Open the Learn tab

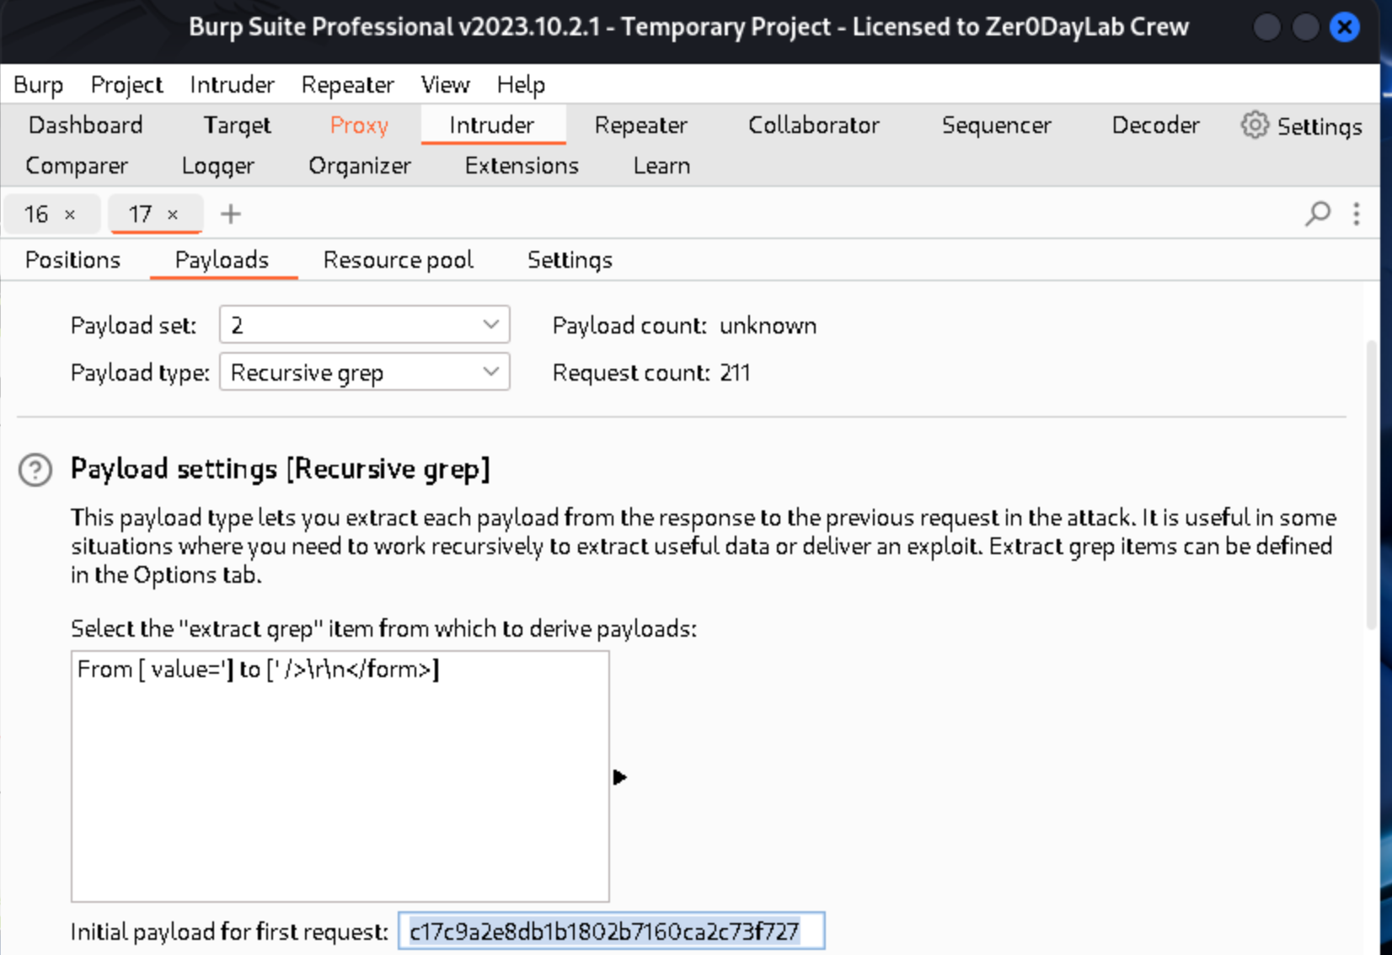click(x=661, y=166)
